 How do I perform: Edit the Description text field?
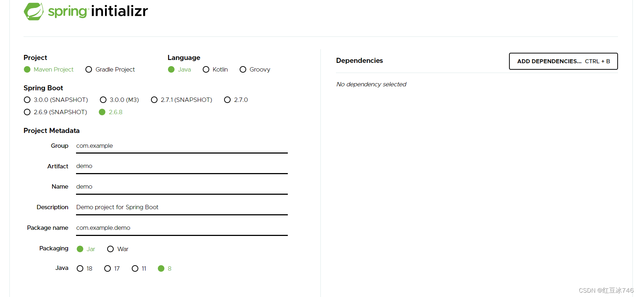point(182,207)
